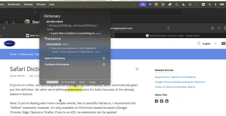Open Spotlight search in the menu bar
Viewport: 226px width, 116px height.
pyautogui.click(x=210, y=5)
